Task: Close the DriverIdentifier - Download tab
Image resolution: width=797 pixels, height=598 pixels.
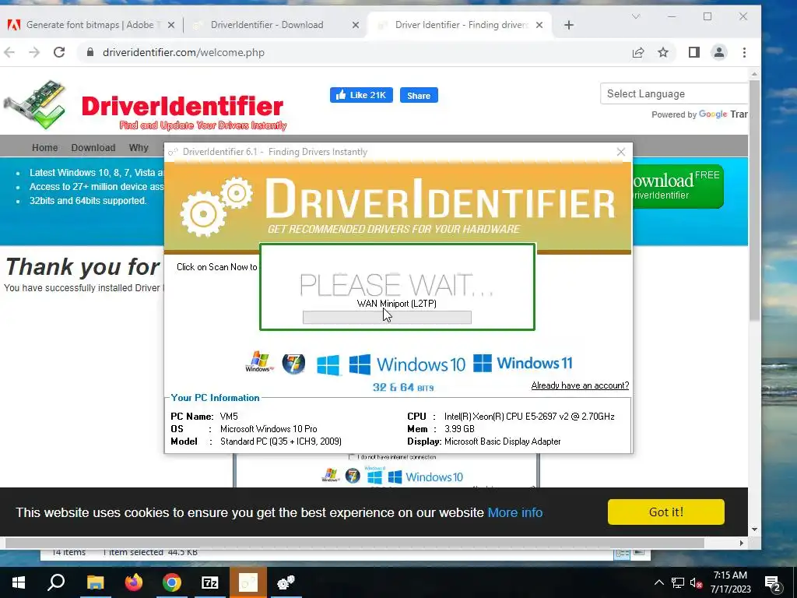Action: point(356,25)
